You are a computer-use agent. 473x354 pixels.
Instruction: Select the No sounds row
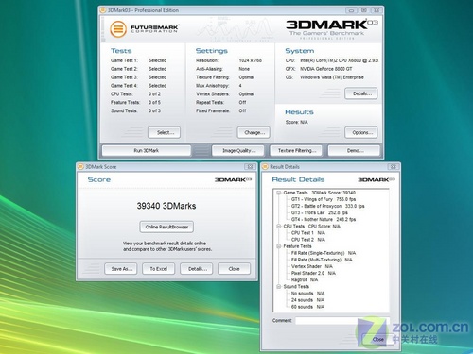[307, 294]
